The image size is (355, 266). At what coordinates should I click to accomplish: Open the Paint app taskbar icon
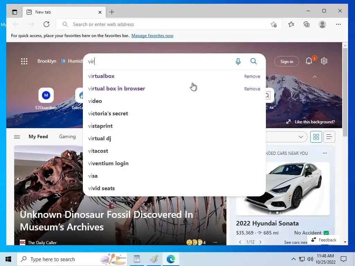[x=154, y=259]
